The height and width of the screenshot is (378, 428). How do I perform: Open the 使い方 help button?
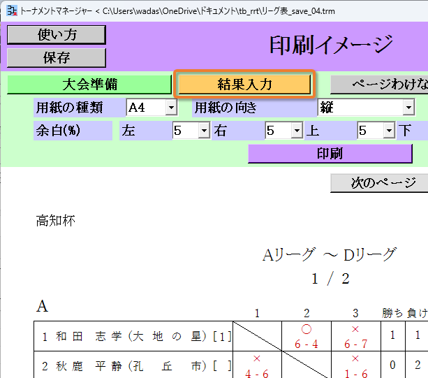point(57,35)
